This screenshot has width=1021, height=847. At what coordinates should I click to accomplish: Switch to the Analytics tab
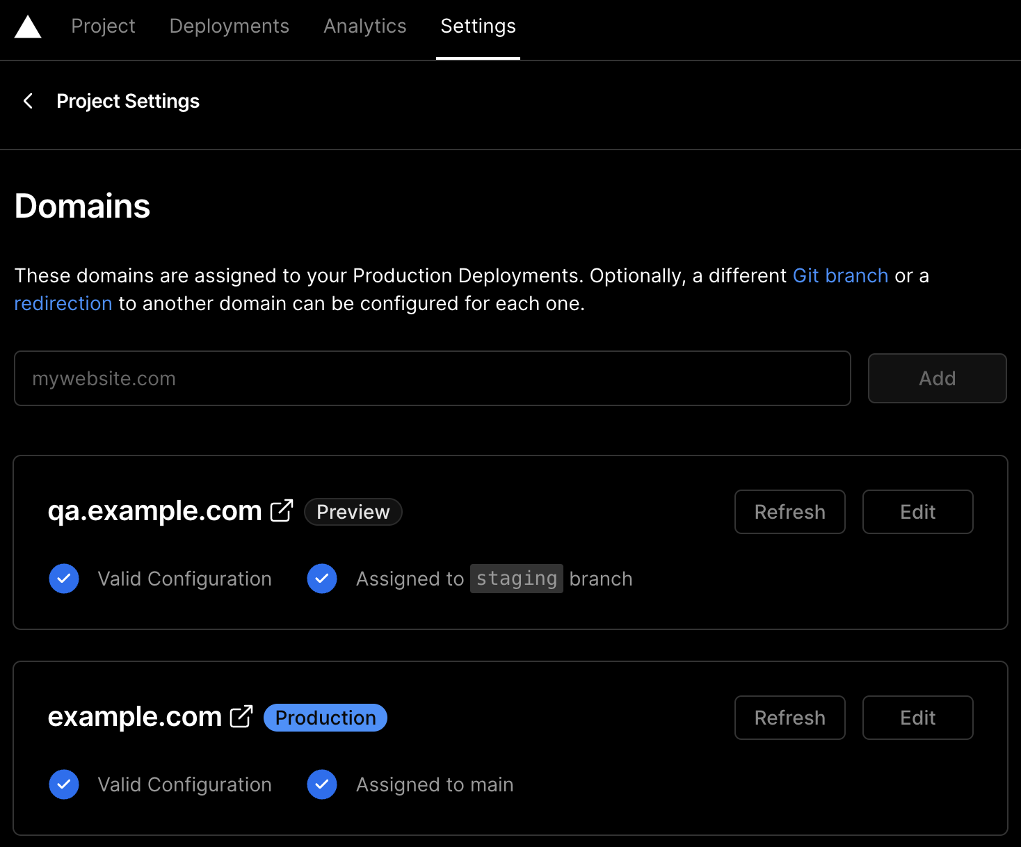[x=364, y=26]
